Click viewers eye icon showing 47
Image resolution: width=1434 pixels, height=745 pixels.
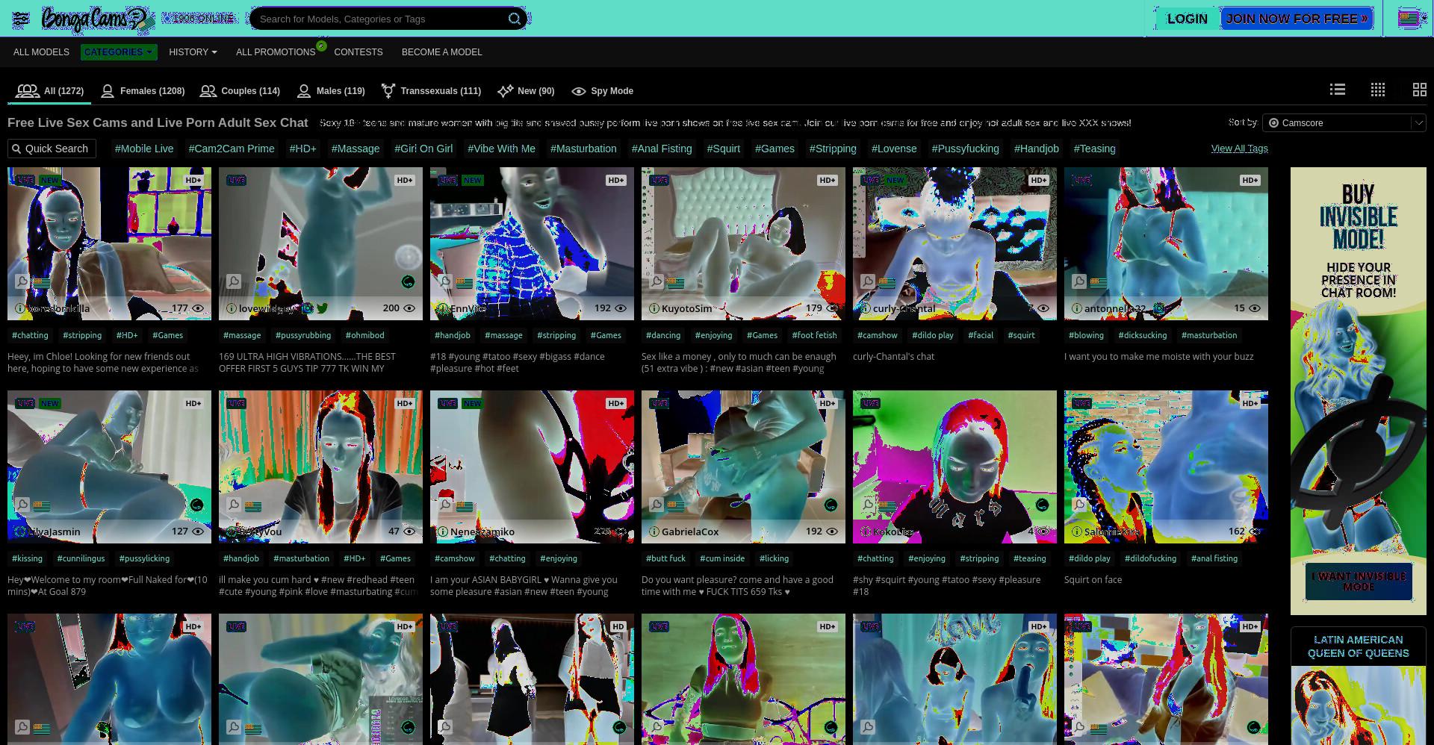[x=409, y=532]
